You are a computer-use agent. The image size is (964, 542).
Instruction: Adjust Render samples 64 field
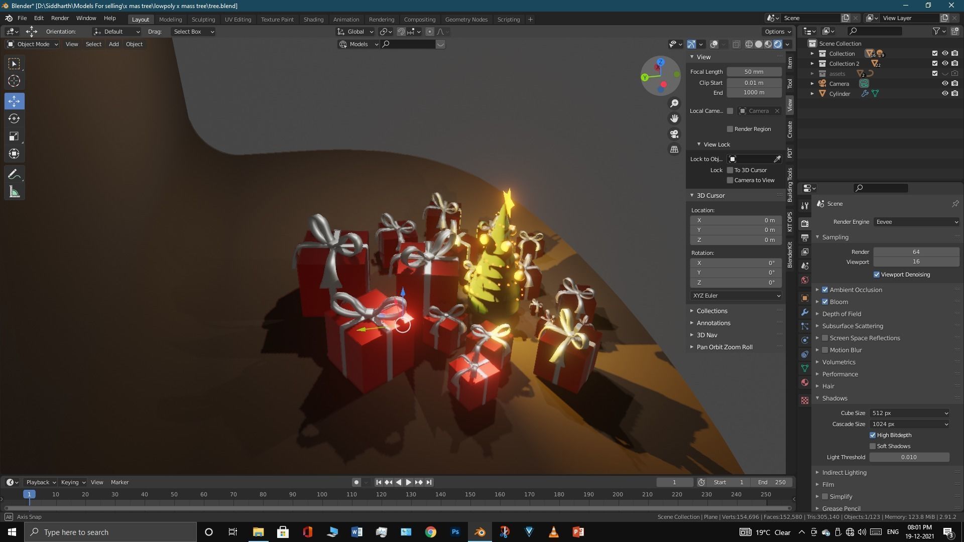[916, 252]
